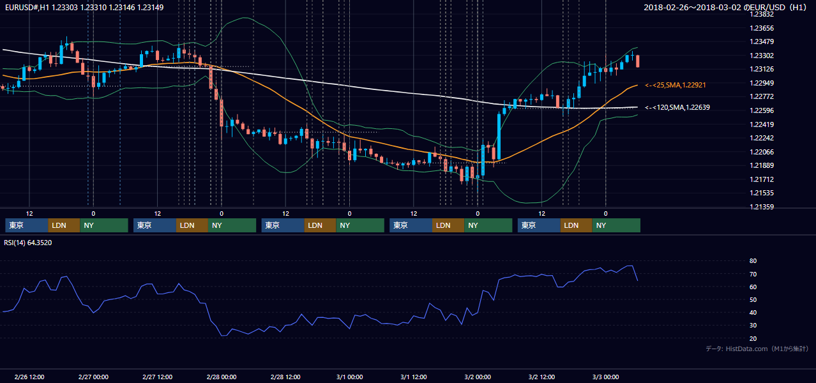The image size is (816, 383).
Task: Click the final red candlestick on the chart
Action: click(638, 61)
